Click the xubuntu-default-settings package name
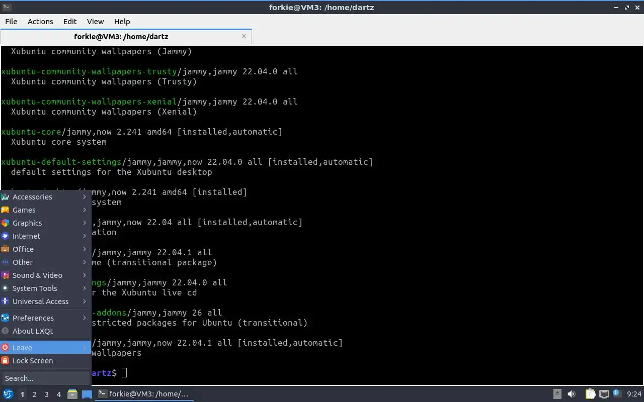 tap(61, 162)
